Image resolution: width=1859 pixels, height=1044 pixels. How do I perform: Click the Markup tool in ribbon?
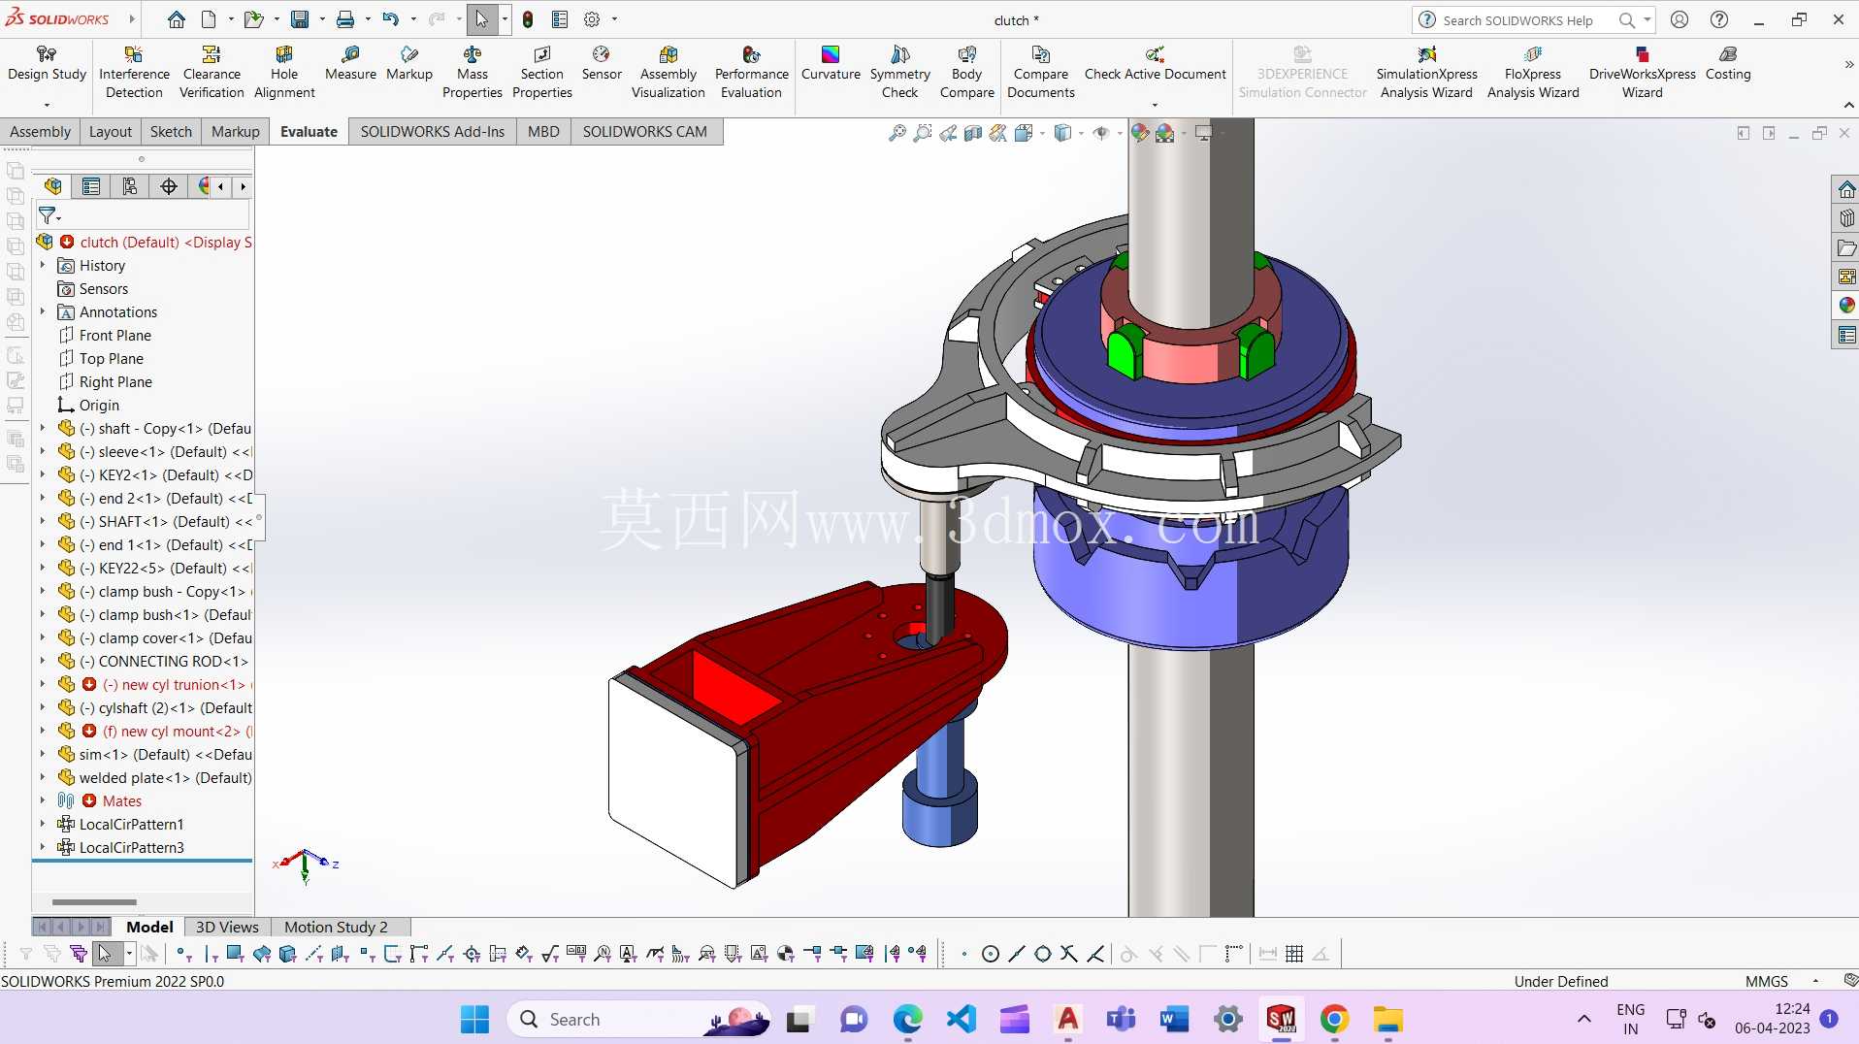tap(409, 64)
